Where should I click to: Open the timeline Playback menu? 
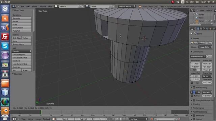pos(47,119)
